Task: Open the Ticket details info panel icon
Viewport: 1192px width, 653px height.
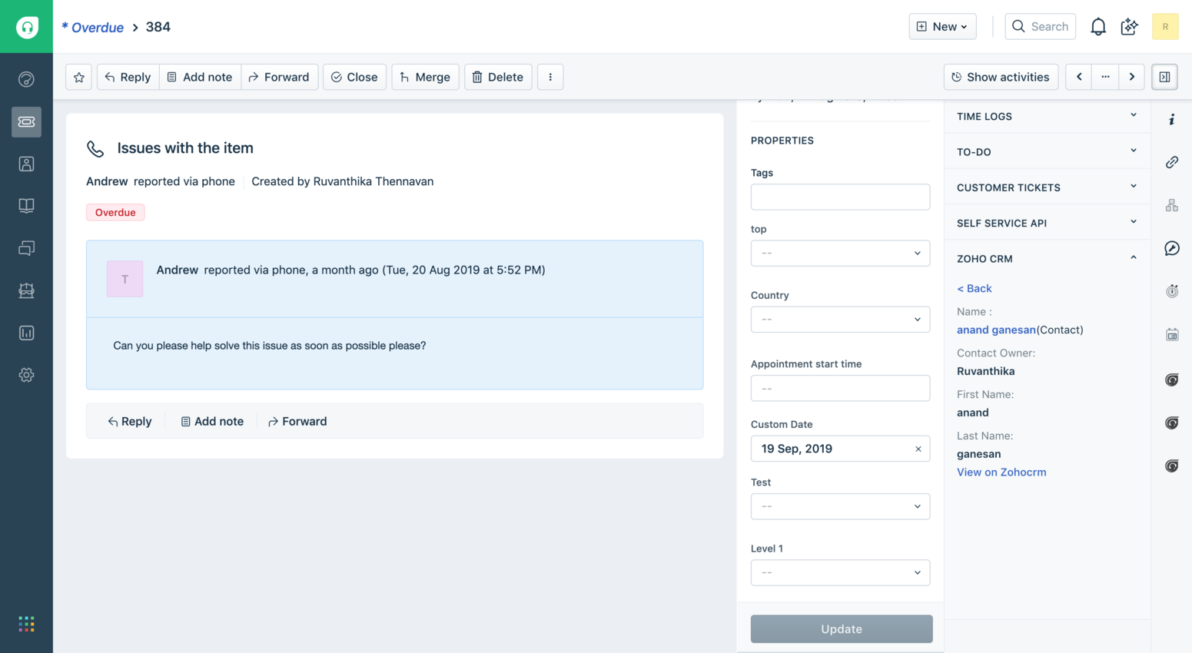Action: pyautogui.click(x=1171, y=119)
